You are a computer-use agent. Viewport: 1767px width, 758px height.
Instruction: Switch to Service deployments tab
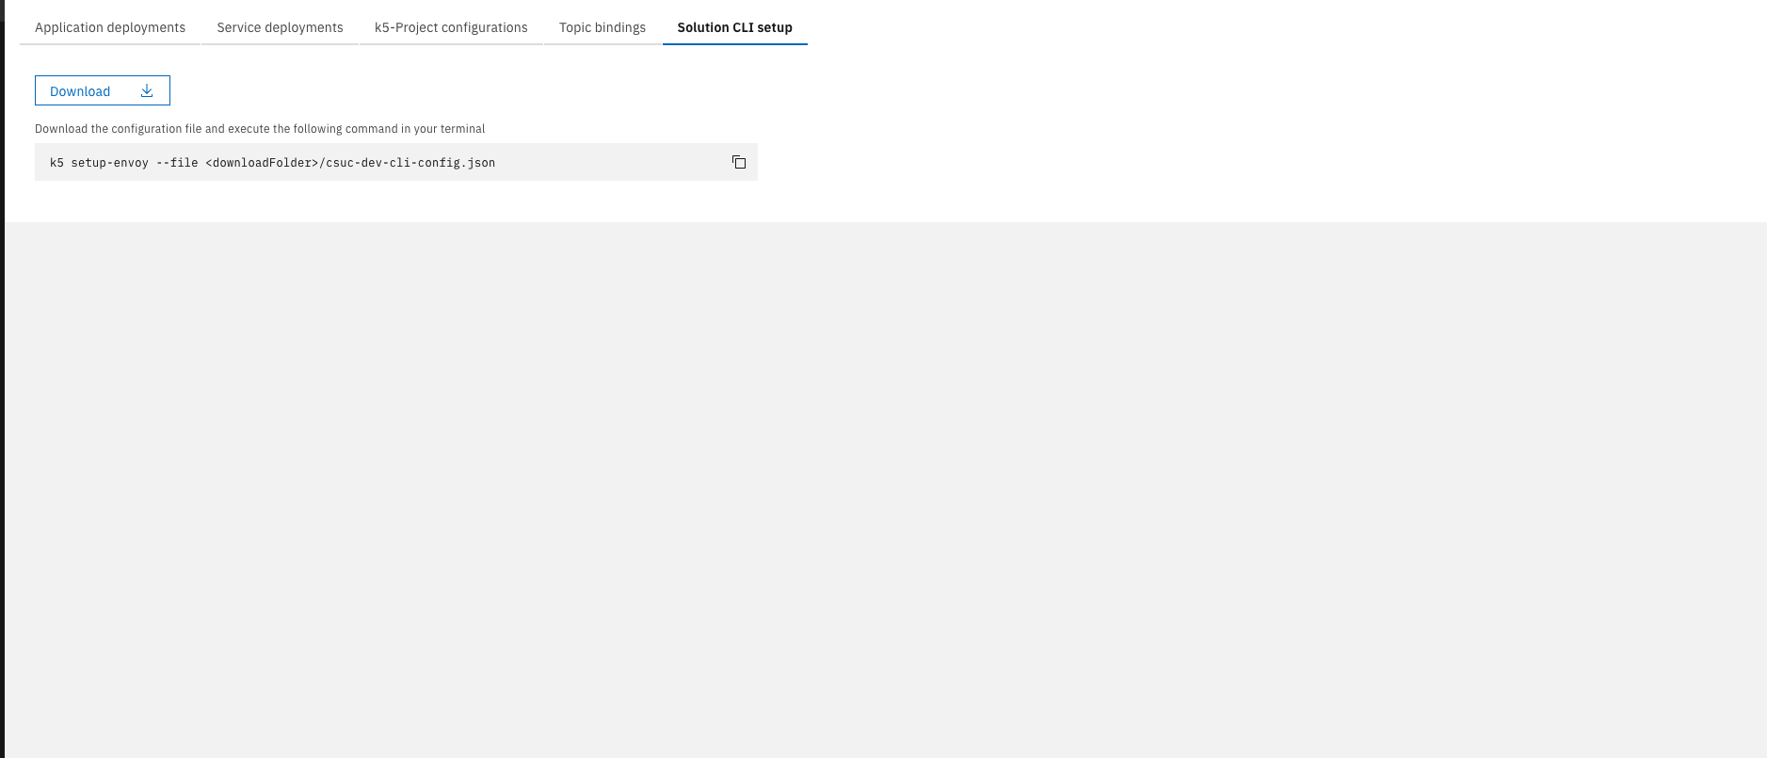(280, 27)
